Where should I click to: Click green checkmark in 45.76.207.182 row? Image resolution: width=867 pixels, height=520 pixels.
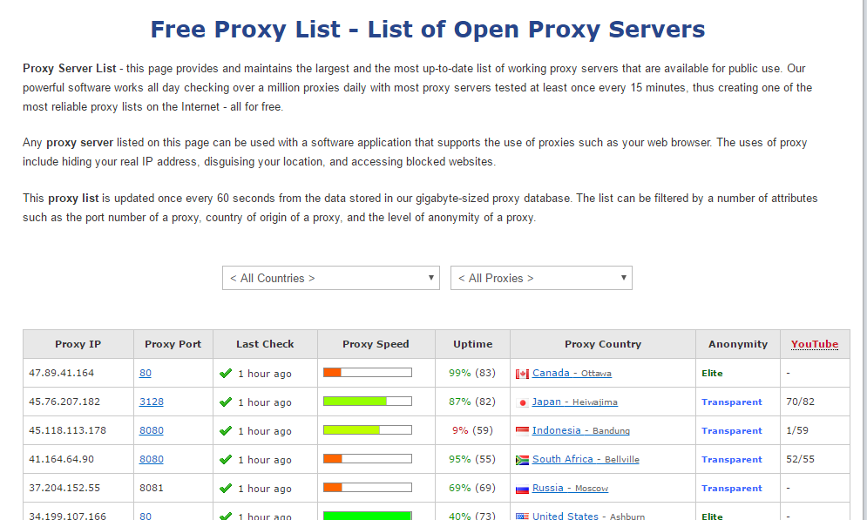[x=226, y=402]
